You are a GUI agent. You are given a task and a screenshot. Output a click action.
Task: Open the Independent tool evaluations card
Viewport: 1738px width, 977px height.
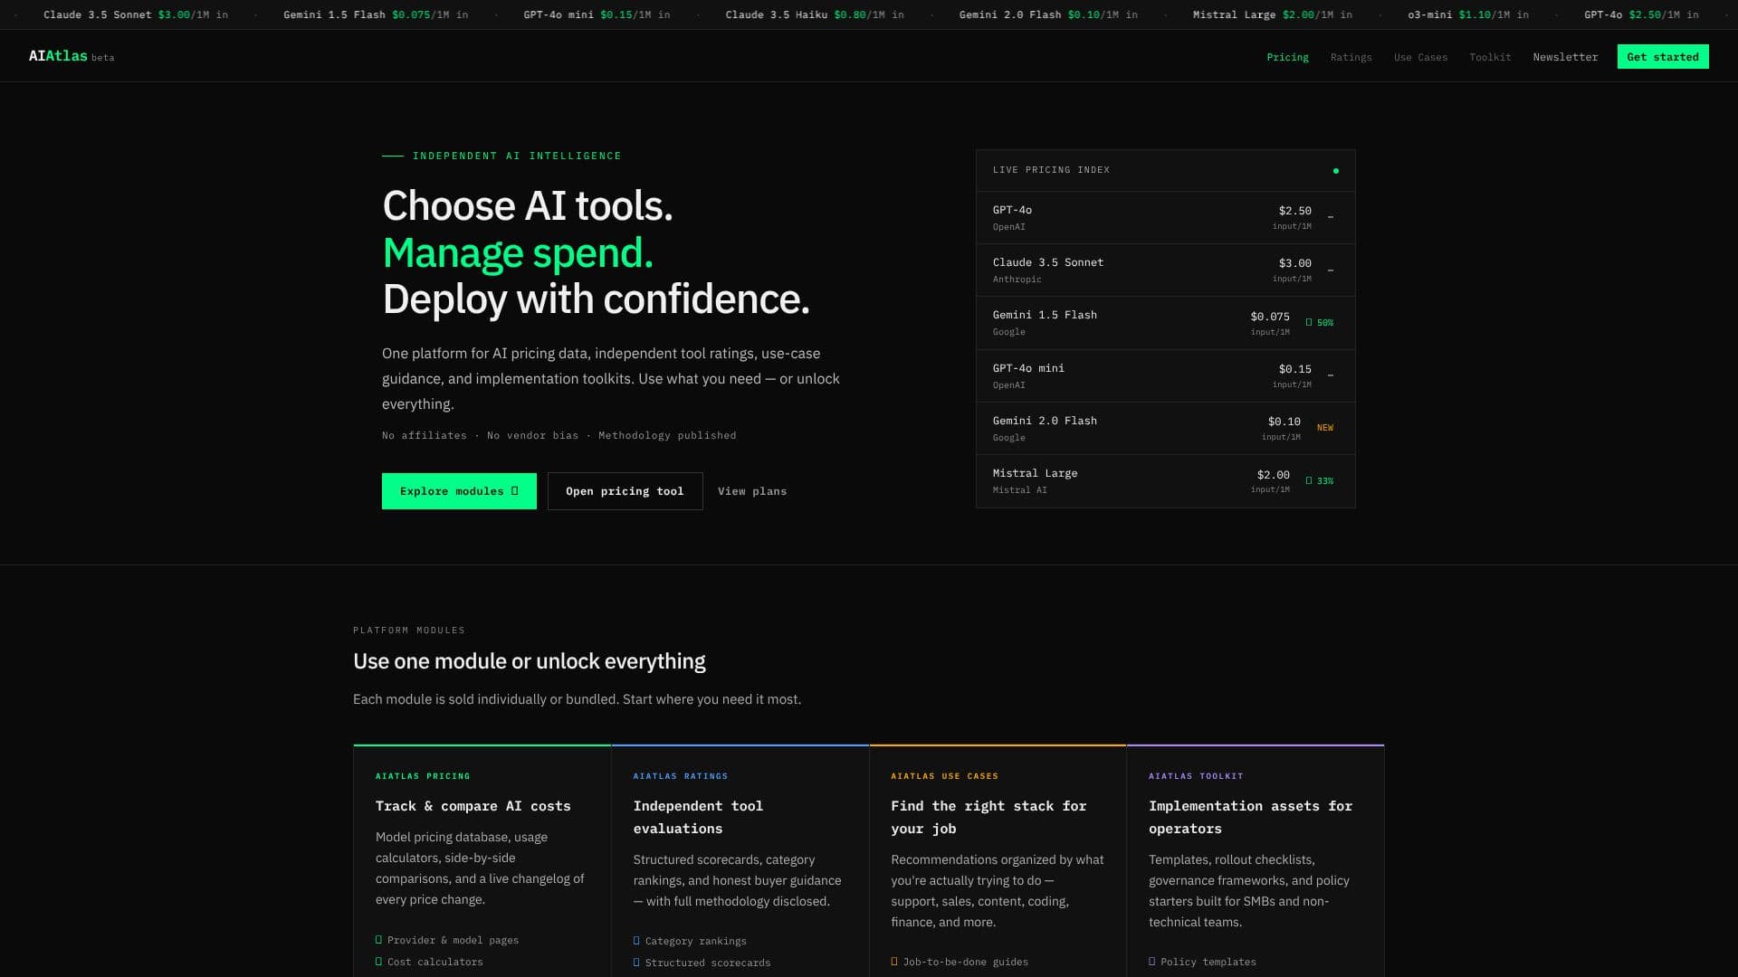740,860
